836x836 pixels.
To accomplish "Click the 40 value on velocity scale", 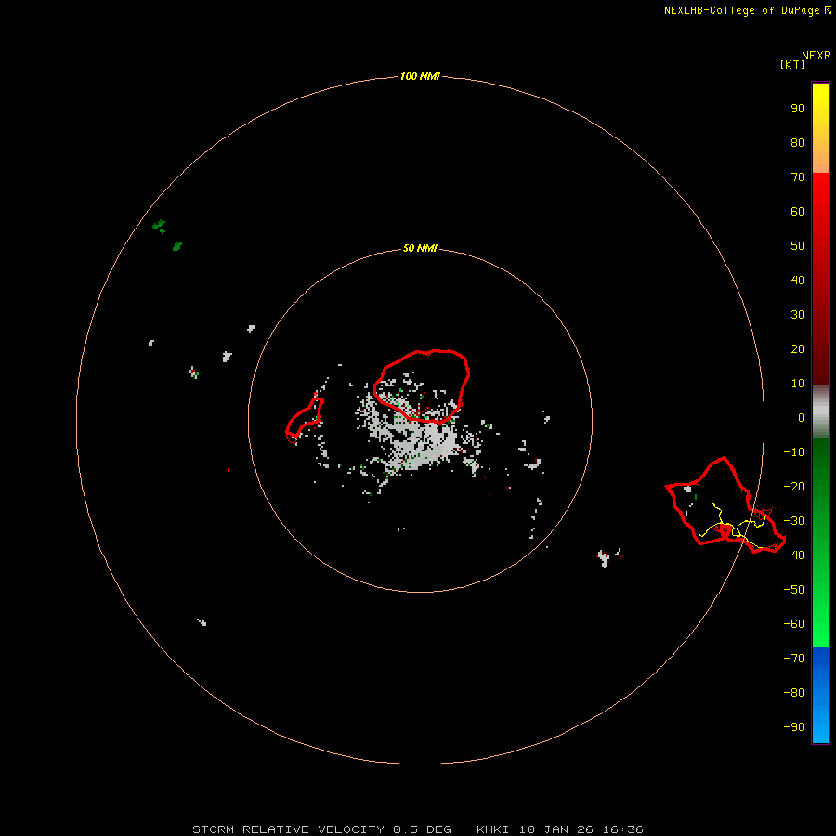I will click(798, 280).
